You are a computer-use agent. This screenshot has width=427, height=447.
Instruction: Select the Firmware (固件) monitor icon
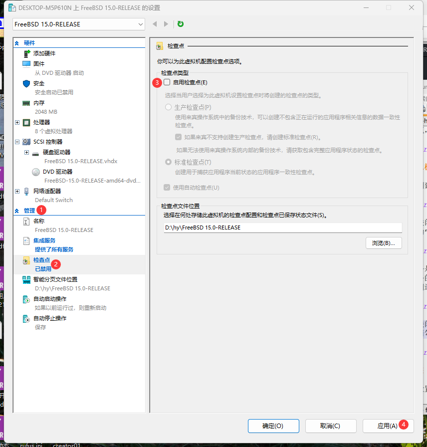coord(26,64)
